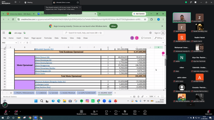Viewport: 214px width, 120px height.
Task: Open Almaida Zahra's screen view options
Action: tap(78, 2)
